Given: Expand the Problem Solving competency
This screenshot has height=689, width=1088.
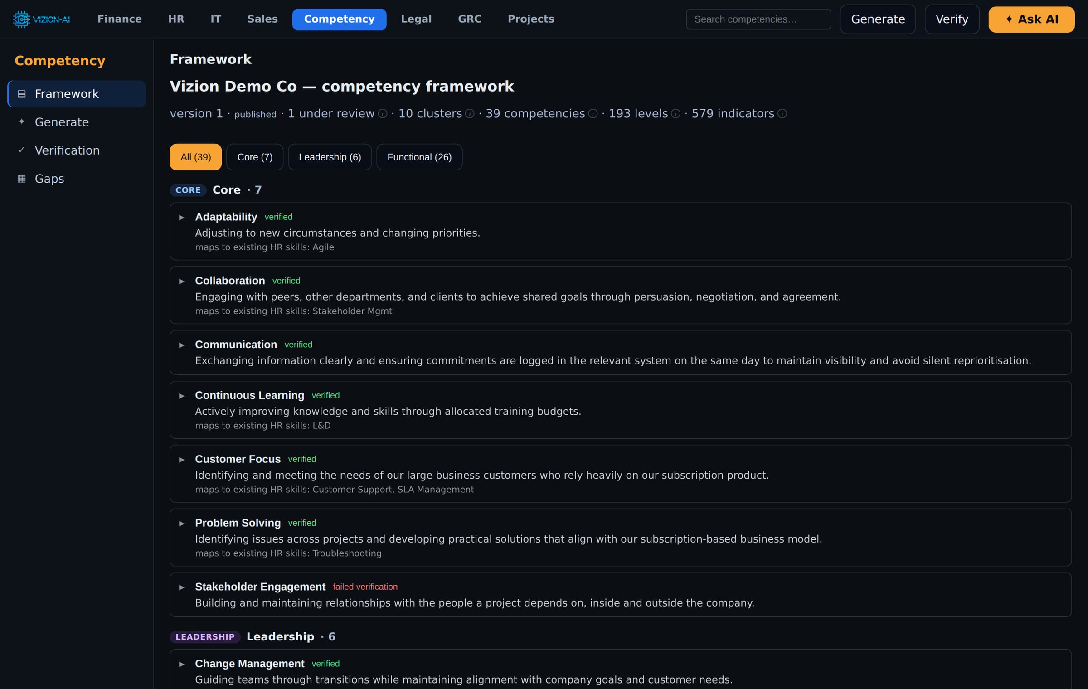Looking at the screenshot, I should 182,524.
